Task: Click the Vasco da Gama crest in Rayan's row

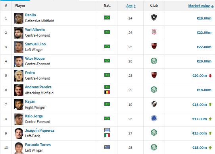Action: (154, 104)
